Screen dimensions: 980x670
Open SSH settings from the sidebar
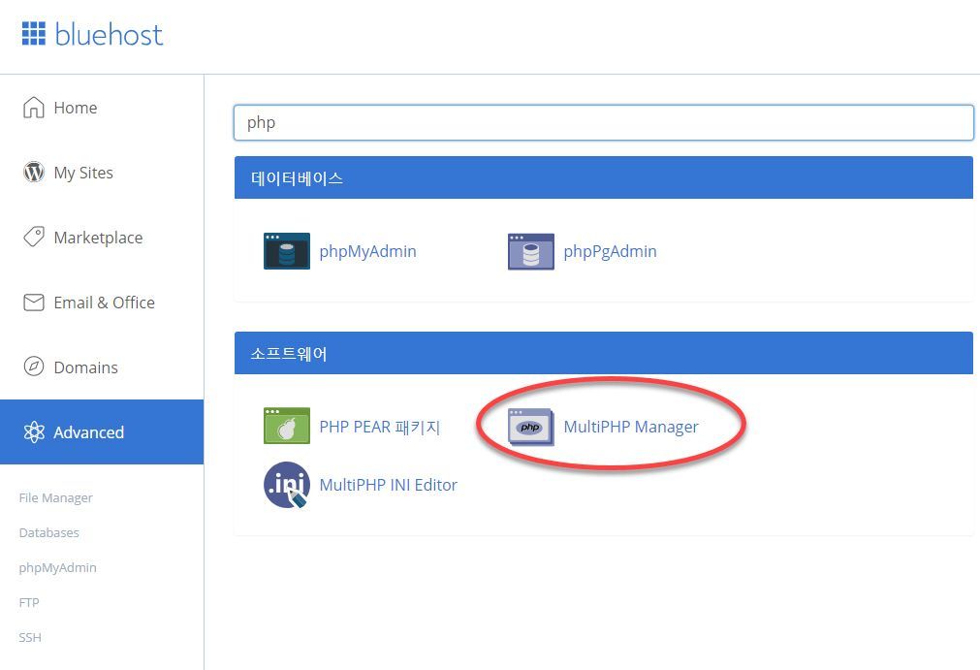coord(29,637)
